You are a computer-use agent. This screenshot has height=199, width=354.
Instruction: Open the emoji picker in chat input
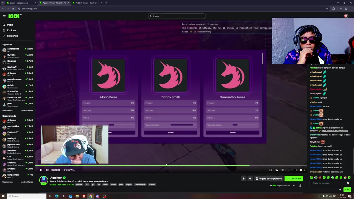point(348,183)
